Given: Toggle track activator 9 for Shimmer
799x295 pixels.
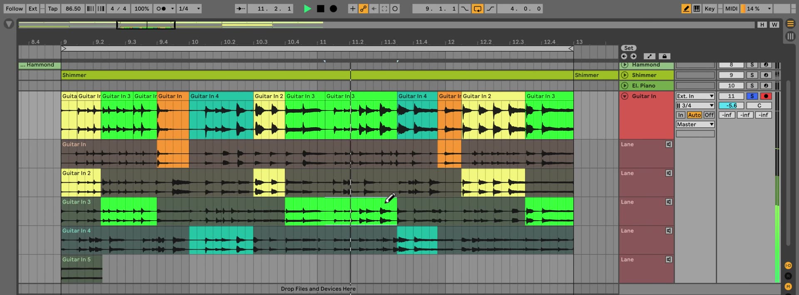Looking at the screenshot, I should 731,75.
